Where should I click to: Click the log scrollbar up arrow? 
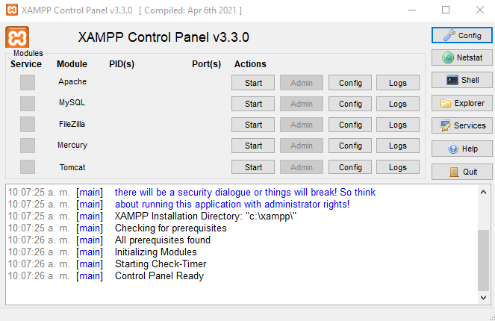point(483,192)
